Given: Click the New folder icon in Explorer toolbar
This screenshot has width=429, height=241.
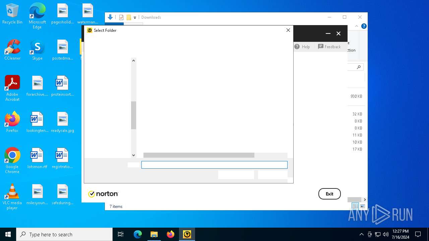Looking at the screenshot, I should click(129, 17).
